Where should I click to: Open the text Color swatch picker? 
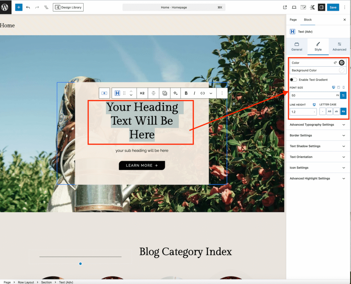click(x=341, y=63)
